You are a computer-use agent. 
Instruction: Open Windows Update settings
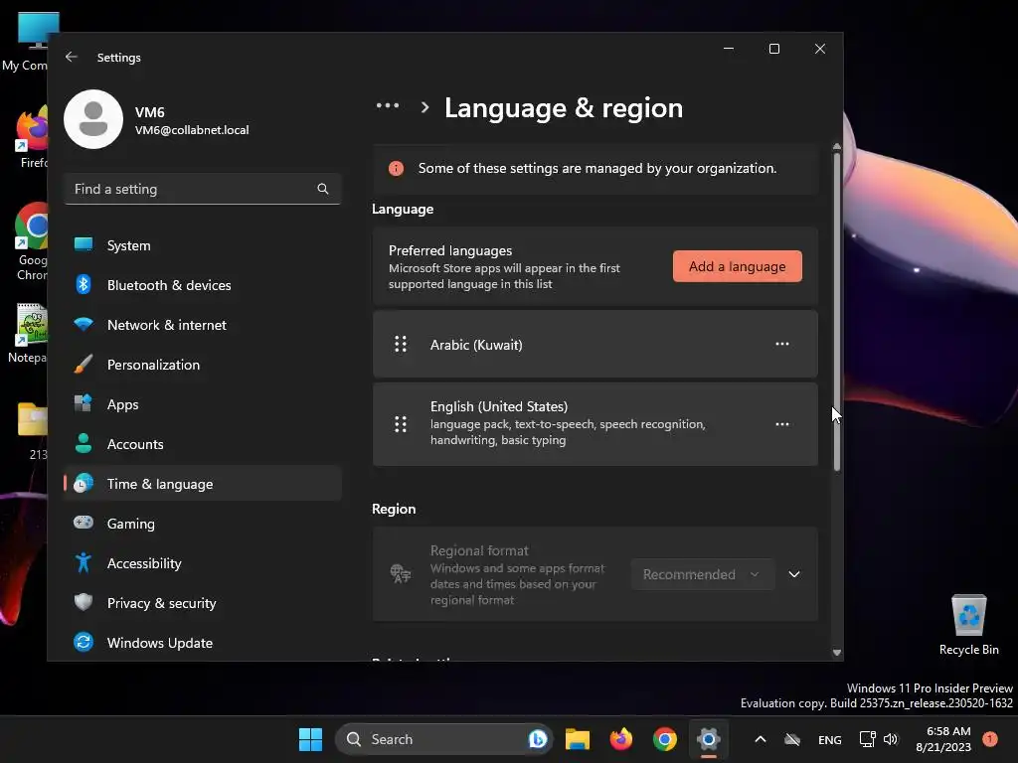tap(203, 643)
